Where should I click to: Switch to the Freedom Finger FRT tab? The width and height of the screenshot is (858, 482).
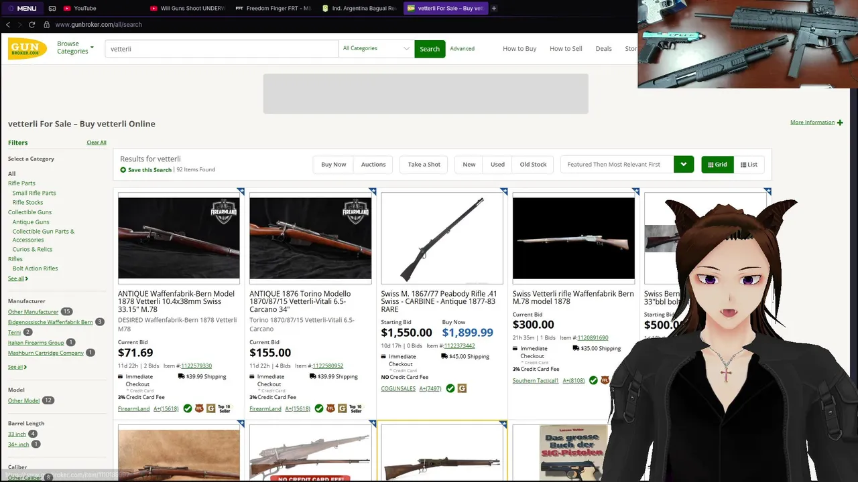pyautogui.click(x=273, y=8)
